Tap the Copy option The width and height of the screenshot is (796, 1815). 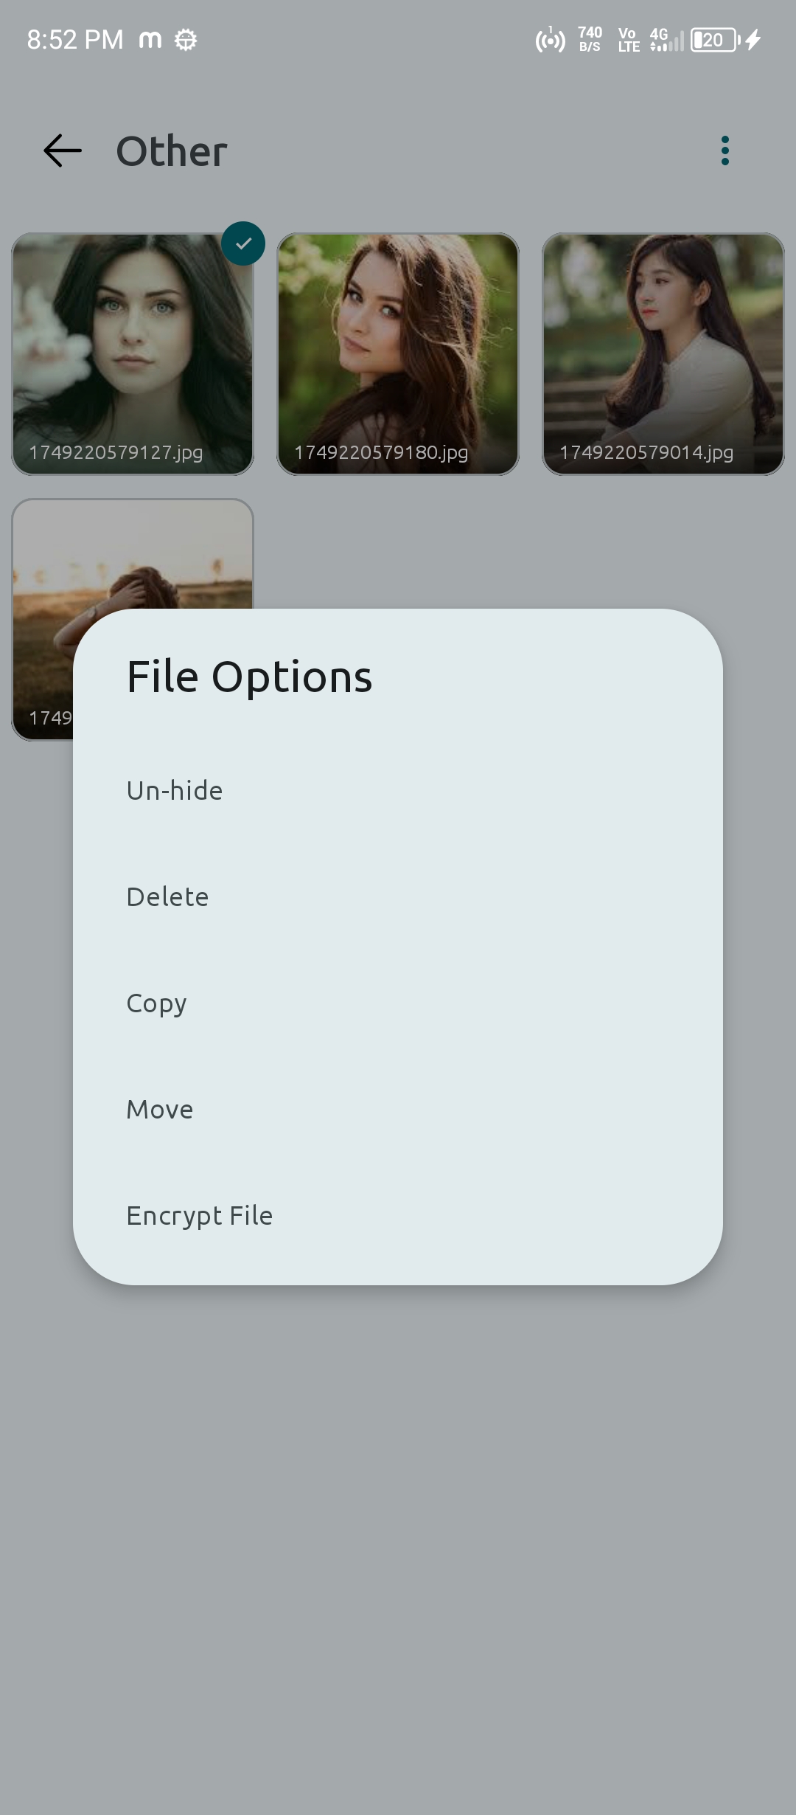[x=156, y=1002]
